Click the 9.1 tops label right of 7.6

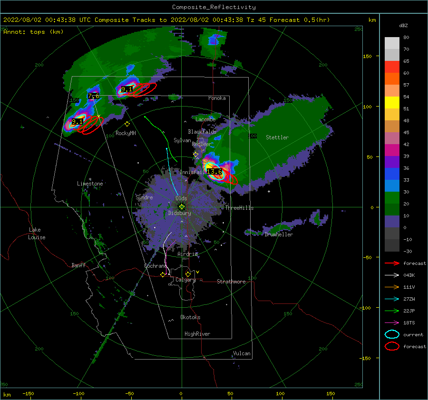(126, 89)
